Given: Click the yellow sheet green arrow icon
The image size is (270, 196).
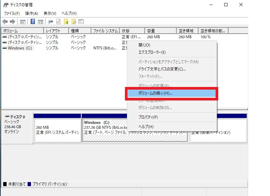Looking at the screenshot, I should pos(66,22).
